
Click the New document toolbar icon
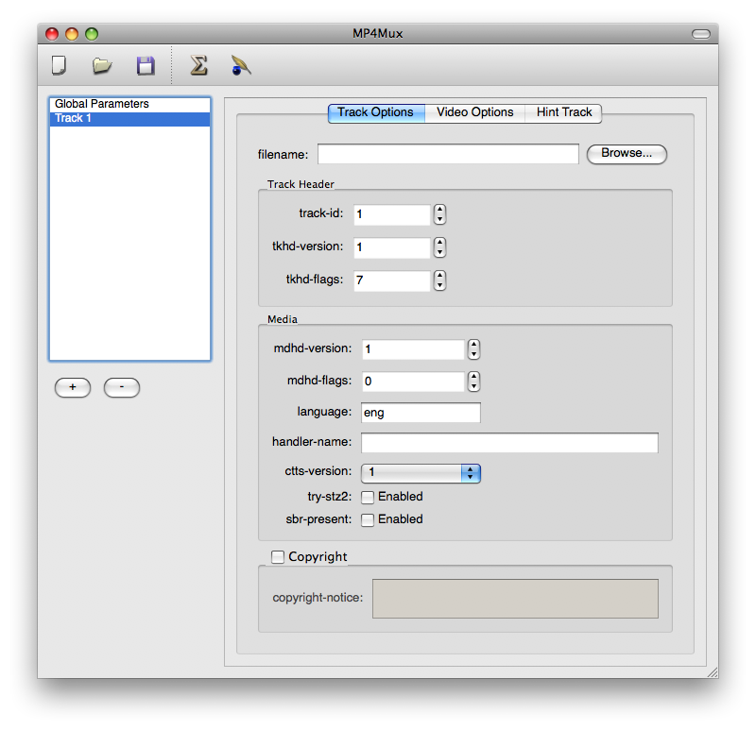59,65
